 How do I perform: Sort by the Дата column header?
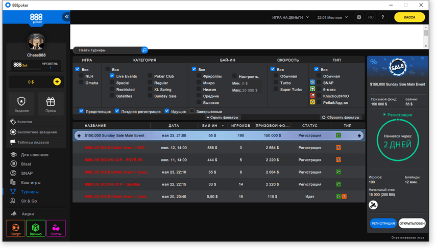[174, 126]
